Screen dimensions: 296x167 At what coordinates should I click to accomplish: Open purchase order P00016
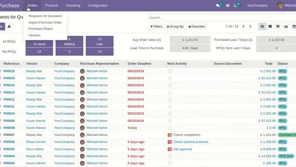[x=9, y=71]
